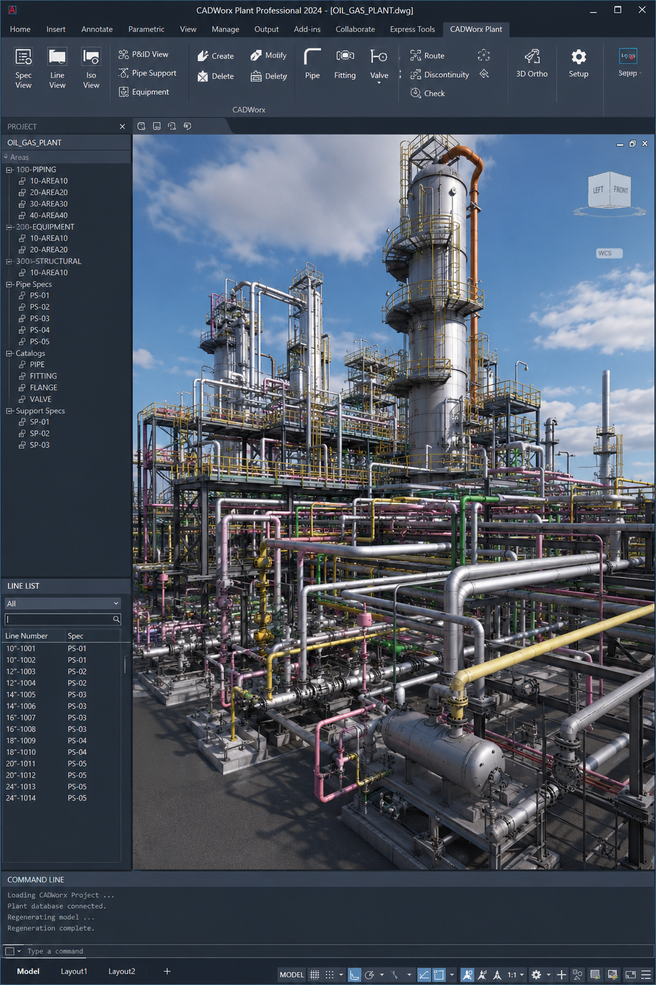Collapse the 100-PIPING tree node
Screen dimensions: 656x985
coord(9,170)
